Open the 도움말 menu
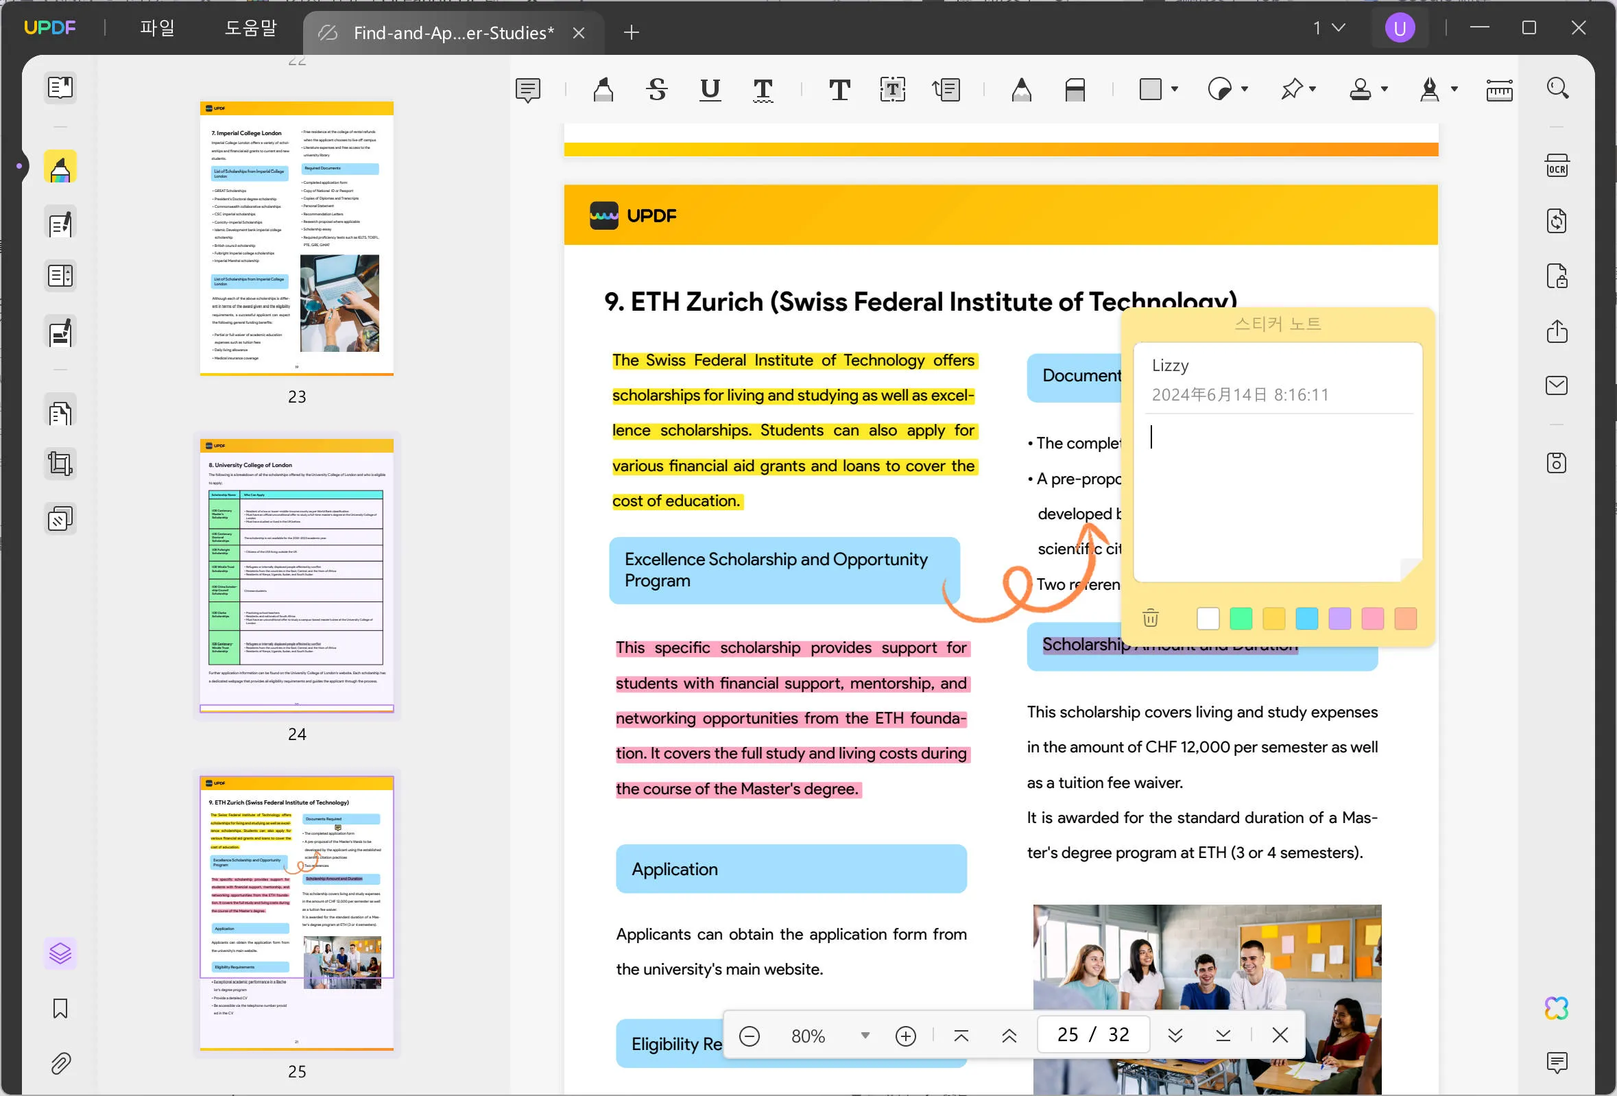The height and width of the screenshot is (1096, 1617). point(250,28)
